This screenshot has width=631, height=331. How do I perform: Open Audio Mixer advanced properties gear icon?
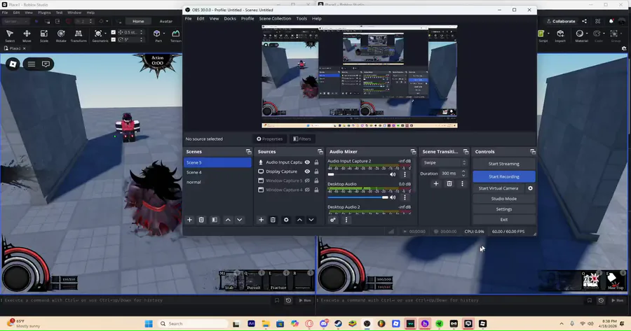coord(333,220)
